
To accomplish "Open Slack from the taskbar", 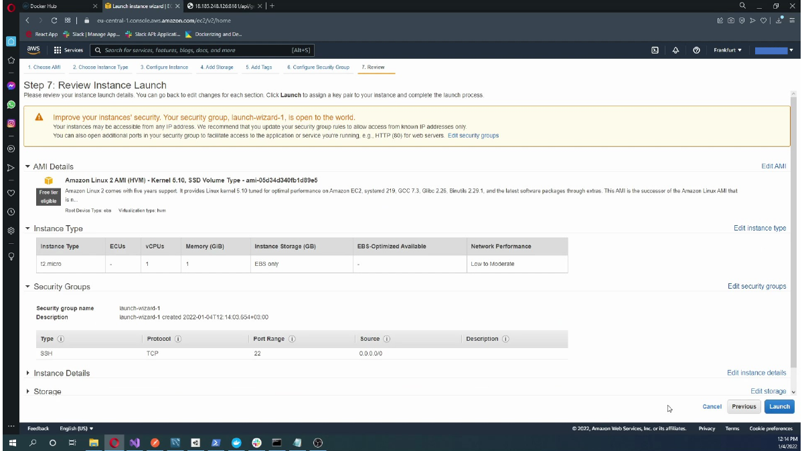I will point(256,442).
